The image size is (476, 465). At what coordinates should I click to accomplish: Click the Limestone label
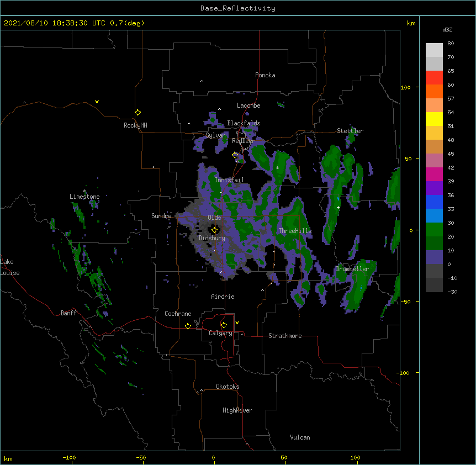point(84,197)
